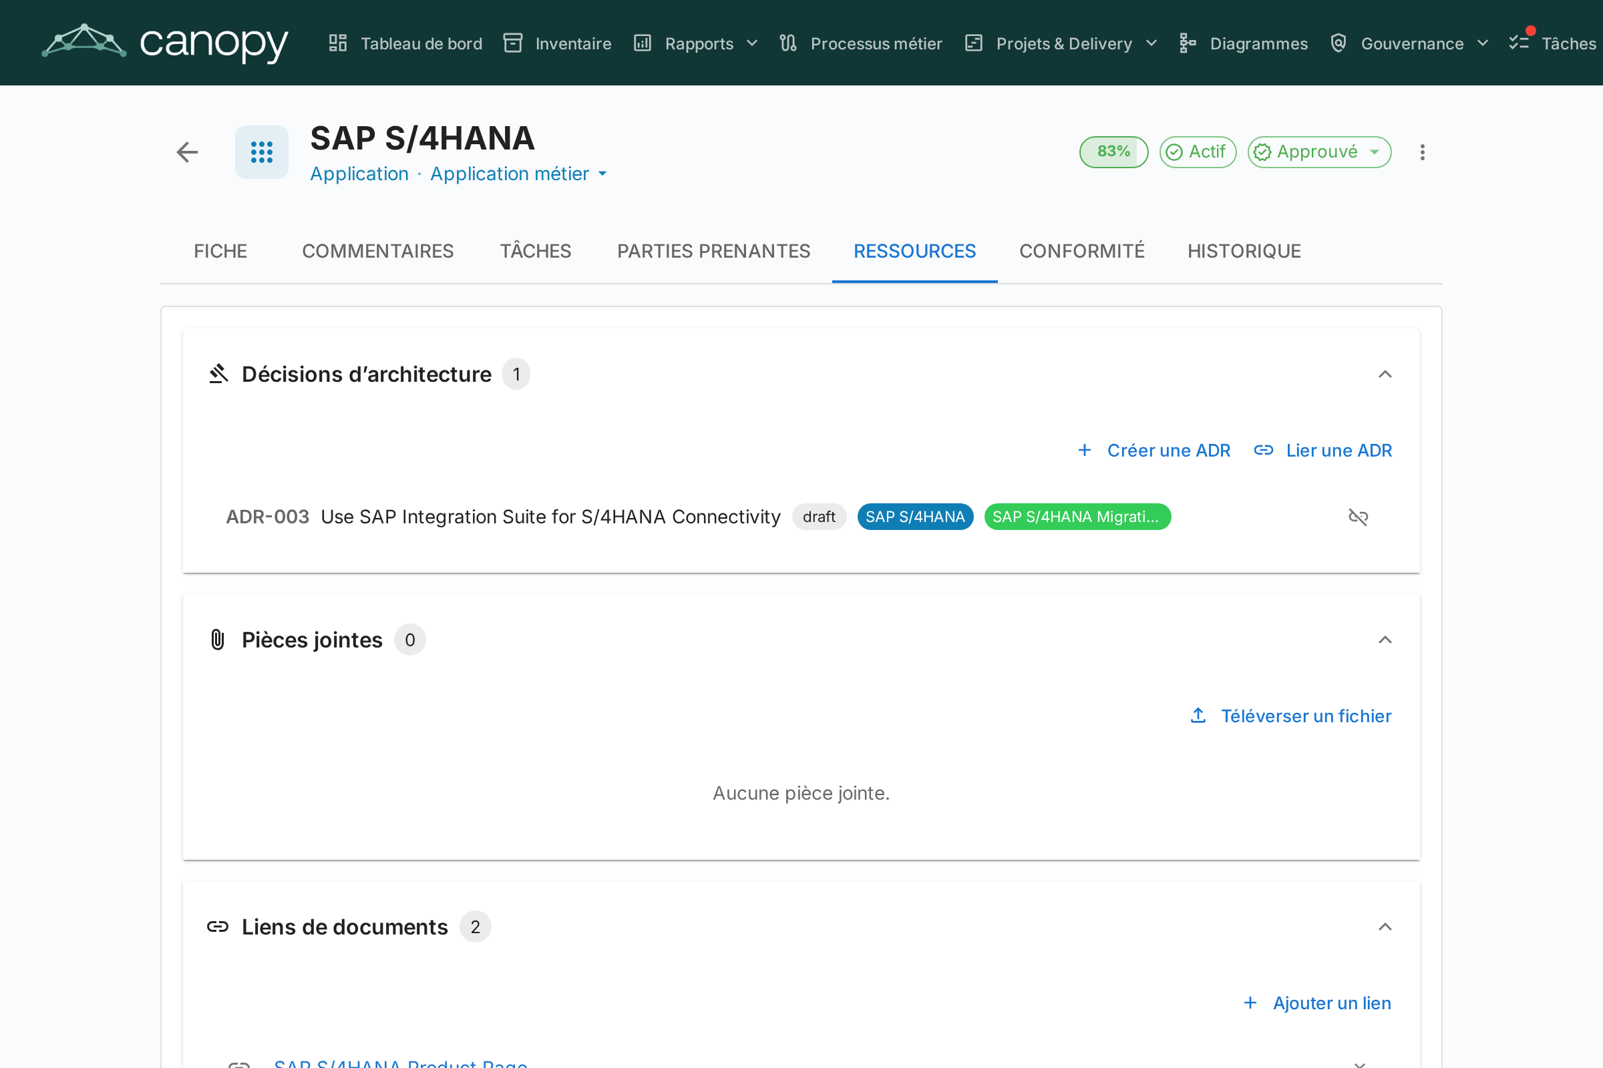Click the gavel icon beside Décisions d'architecture

[218, 374]
